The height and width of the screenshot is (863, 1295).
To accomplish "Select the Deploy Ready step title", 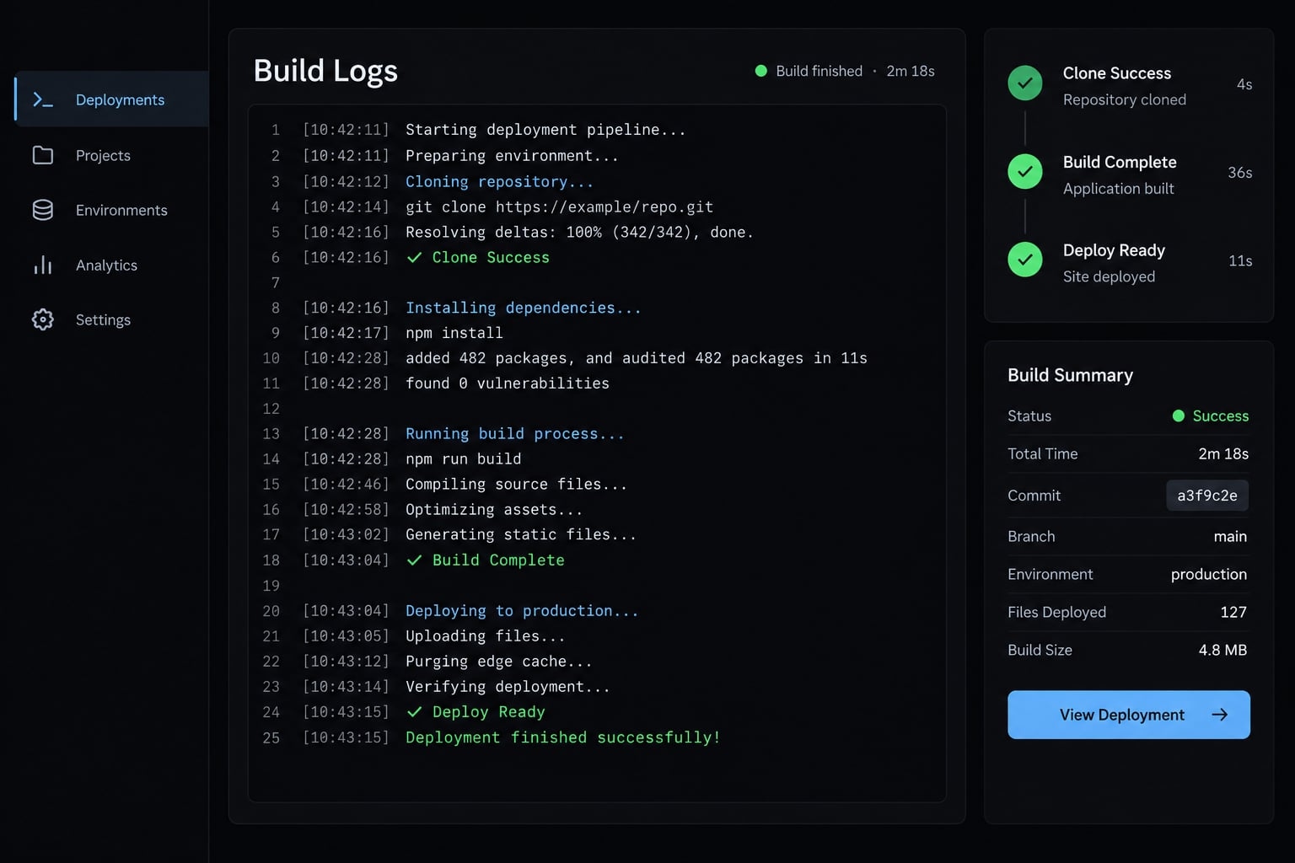I will (1114, 250).
